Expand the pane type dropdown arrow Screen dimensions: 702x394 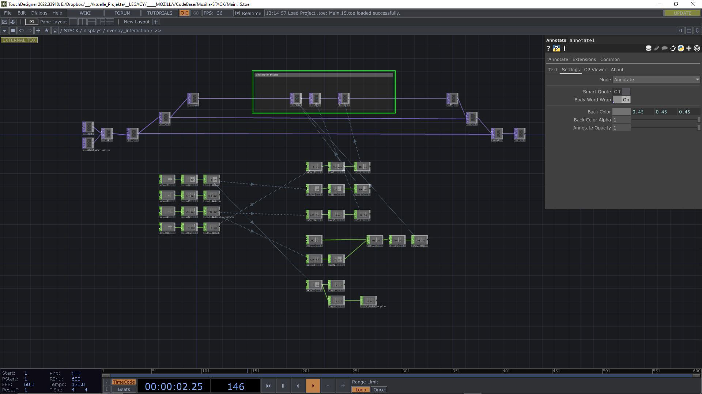4,31
